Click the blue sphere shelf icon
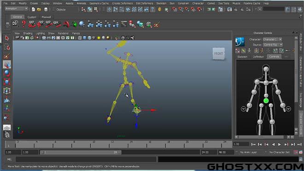 tap(82, 24)
